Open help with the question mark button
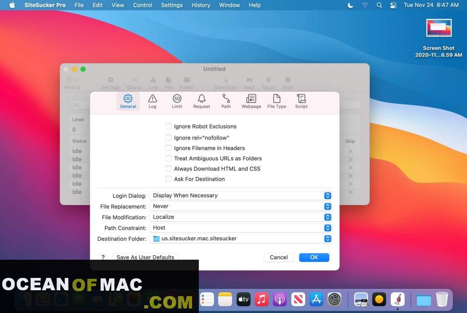The height and width of the screenshot is (313, 467). click(x=103, y=257)
